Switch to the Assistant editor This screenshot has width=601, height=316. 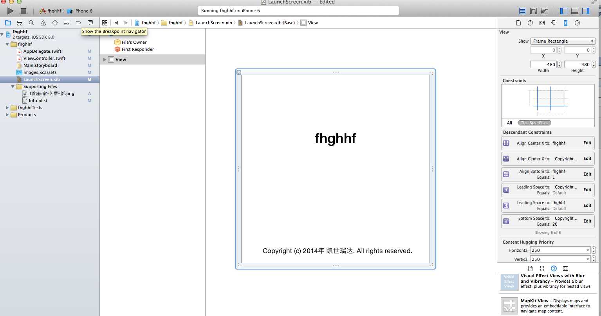pyautogui.click(x=534, y=11)
